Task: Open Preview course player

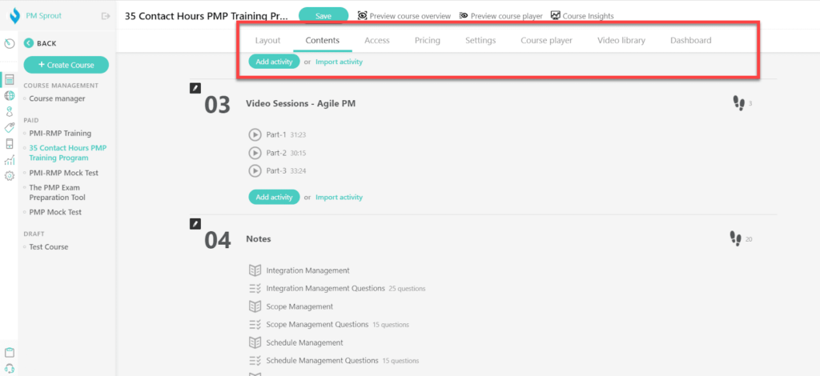Action: 500,16
